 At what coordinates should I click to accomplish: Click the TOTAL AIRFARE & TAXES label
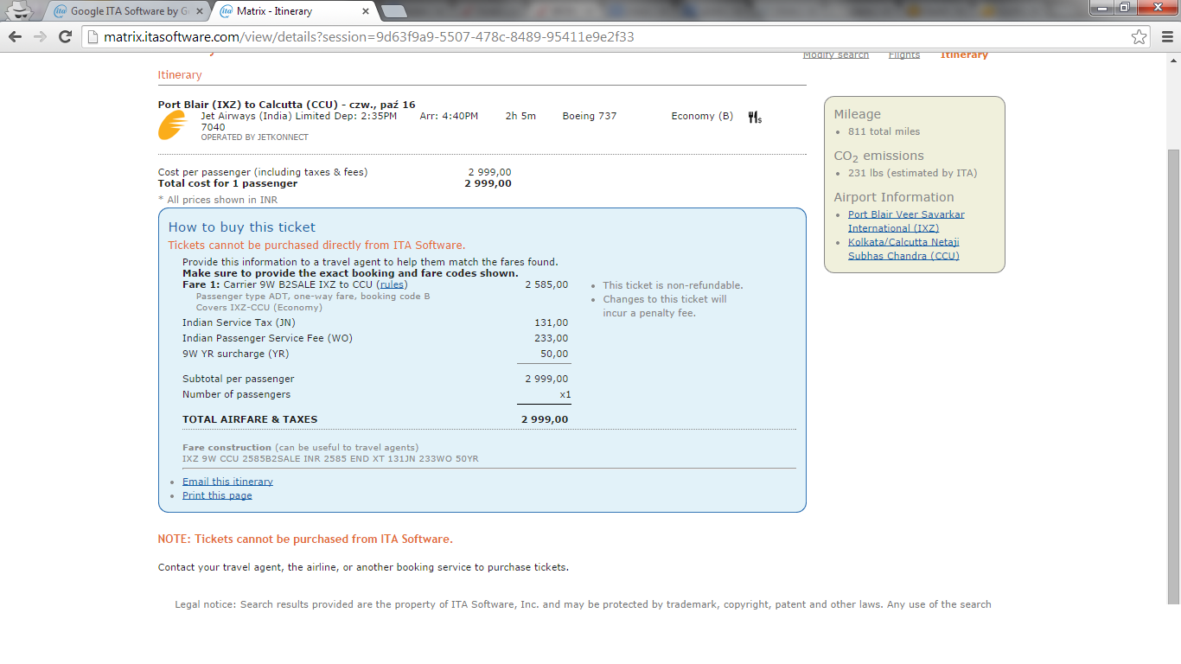pyautogui.click(x=250, y=419)
